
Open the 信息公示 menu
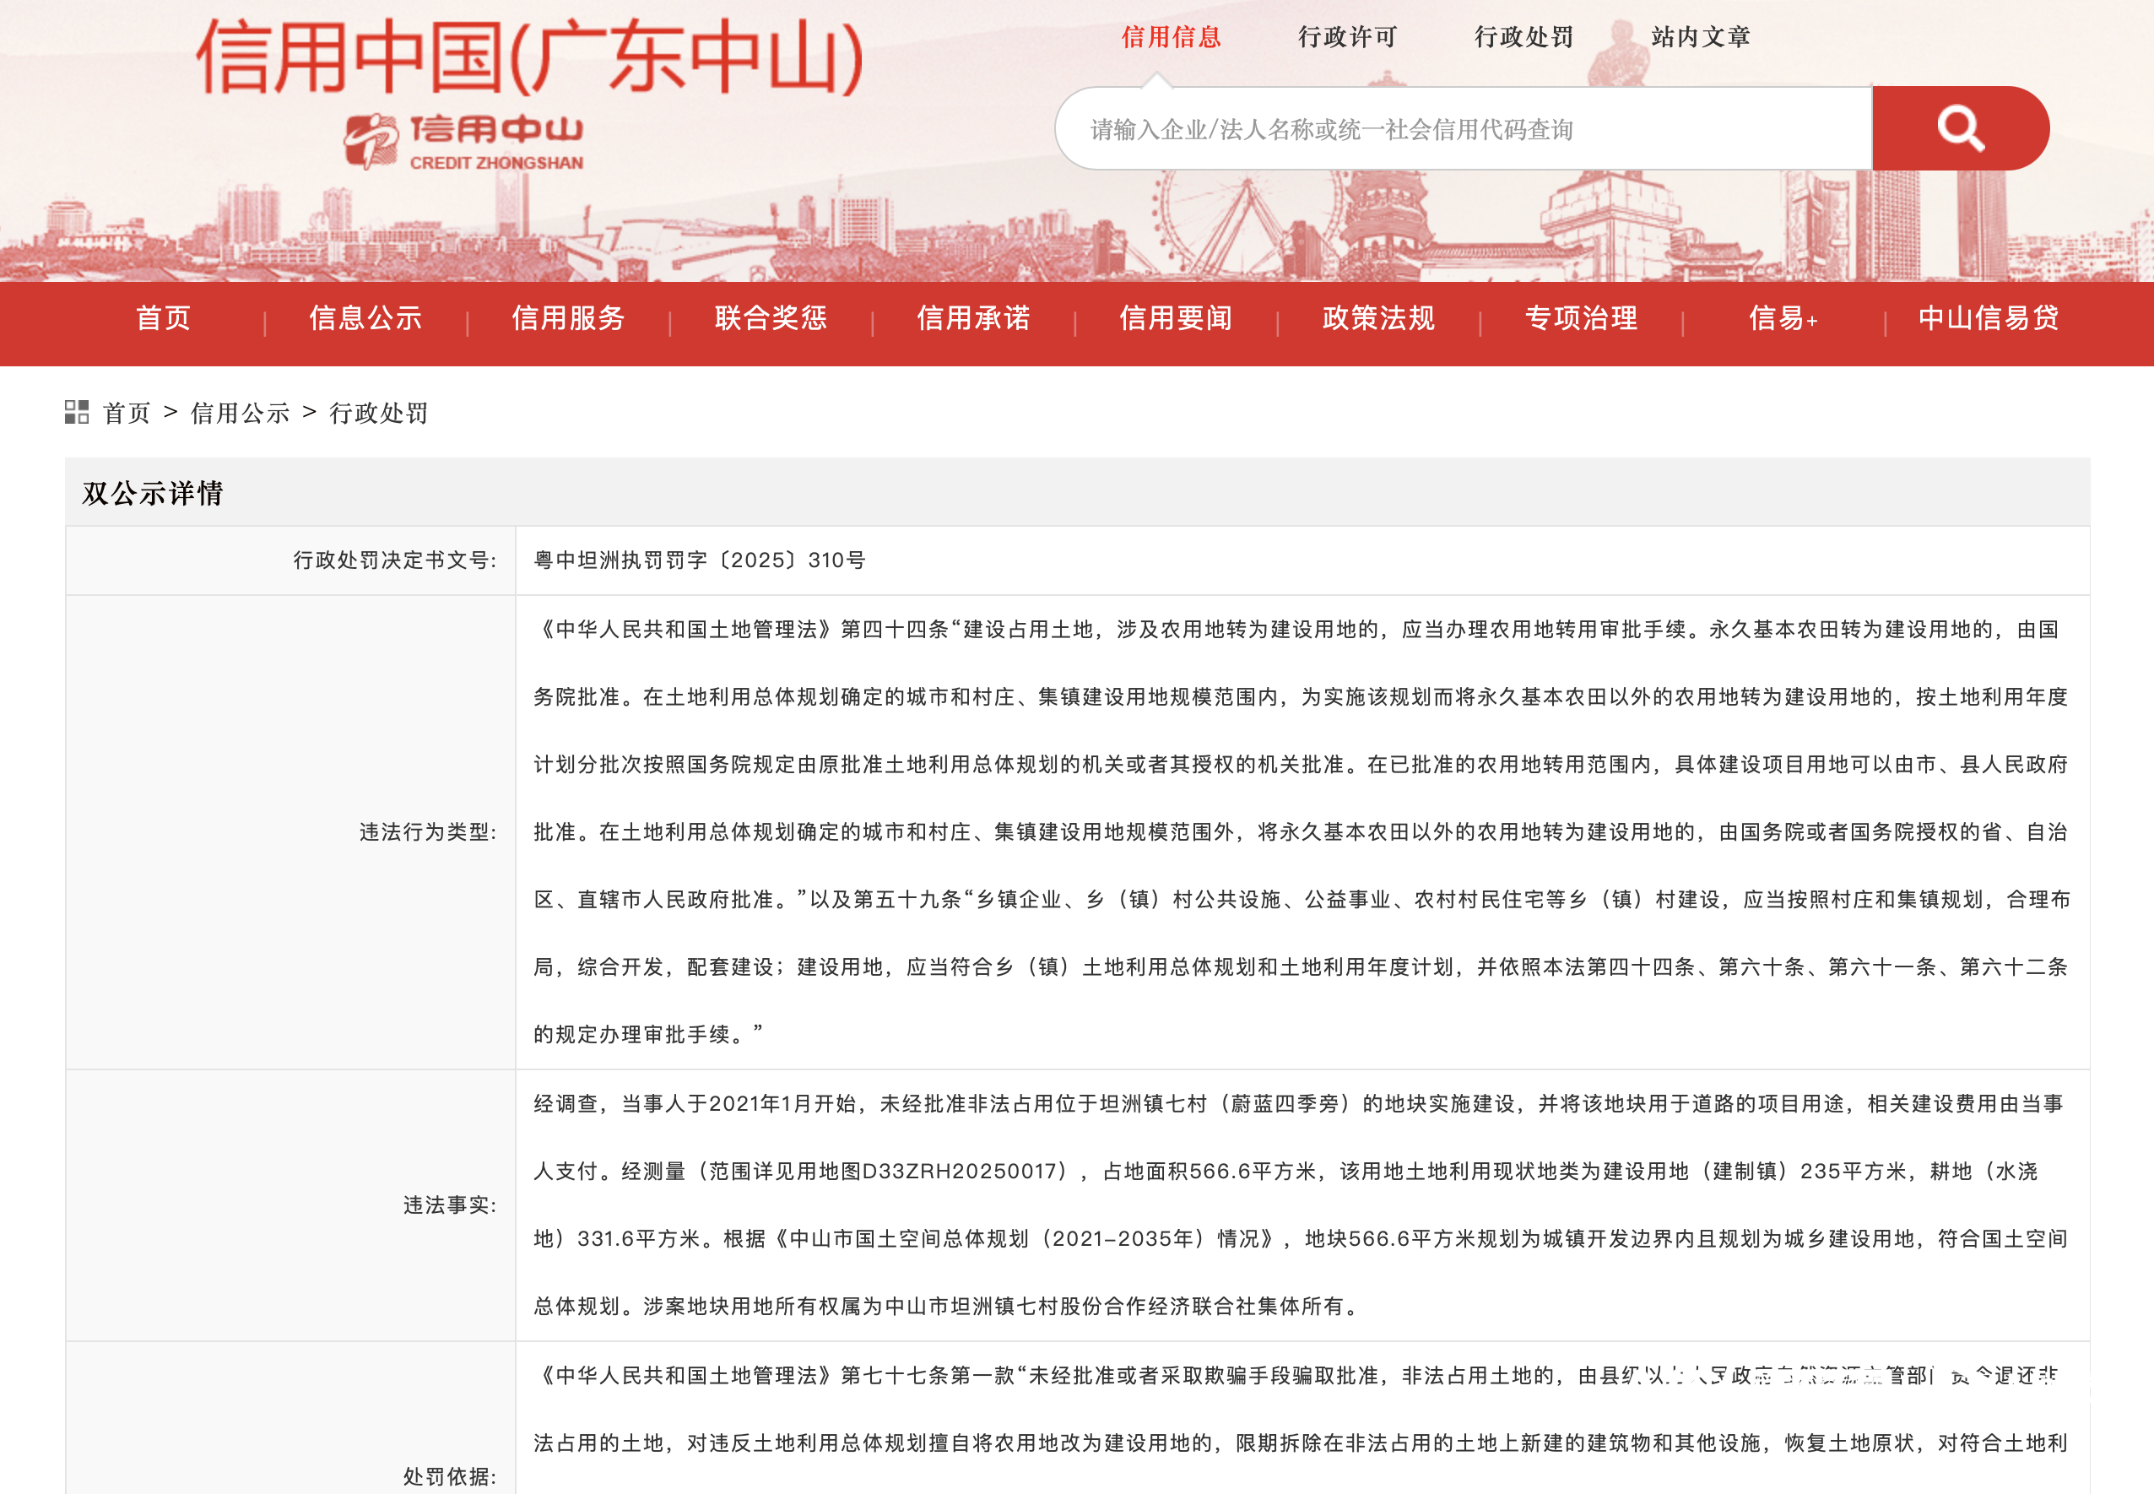tap(366, 318)
